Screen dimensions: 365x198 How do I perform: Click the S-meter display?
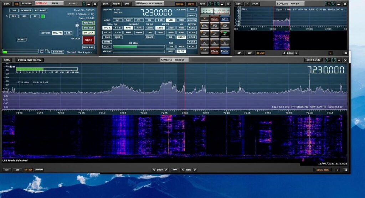215,11
